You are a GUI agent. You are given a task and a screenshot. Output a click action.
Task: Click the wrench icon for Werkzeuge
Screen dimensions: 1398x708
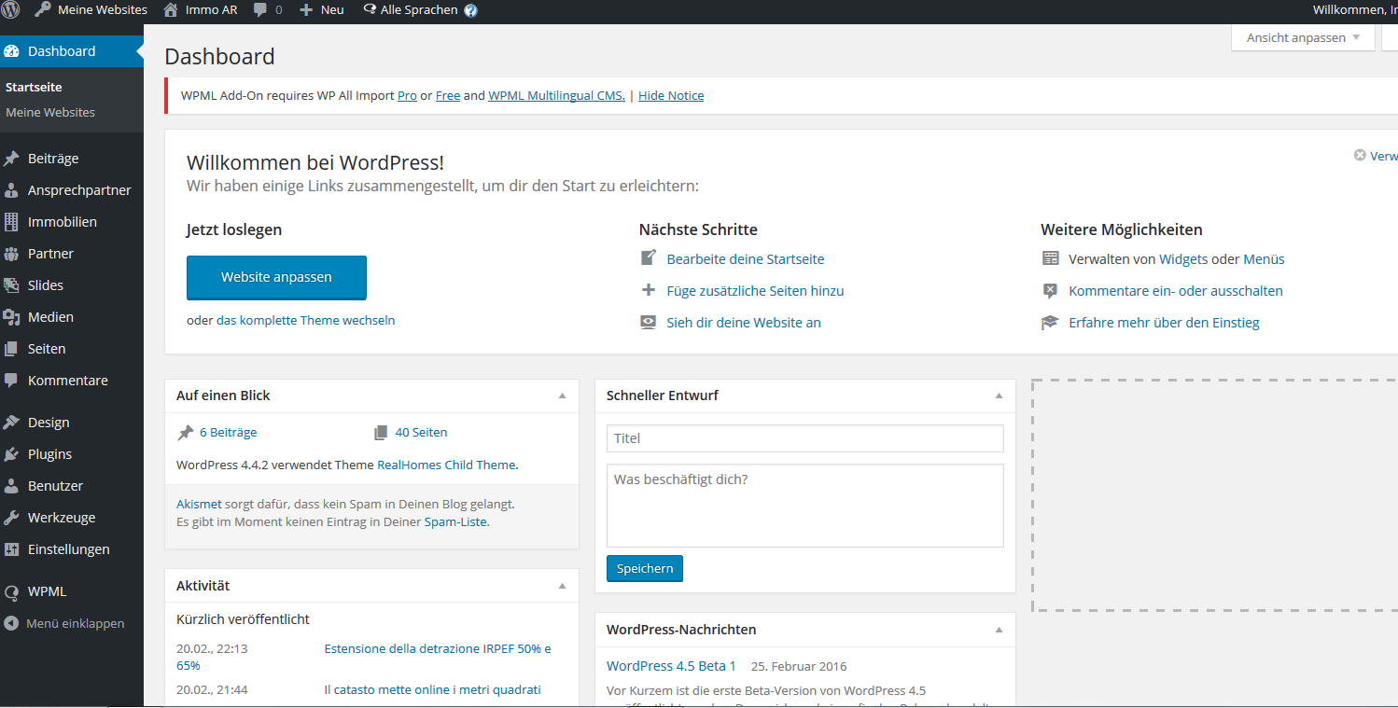[x=11, y=518]
